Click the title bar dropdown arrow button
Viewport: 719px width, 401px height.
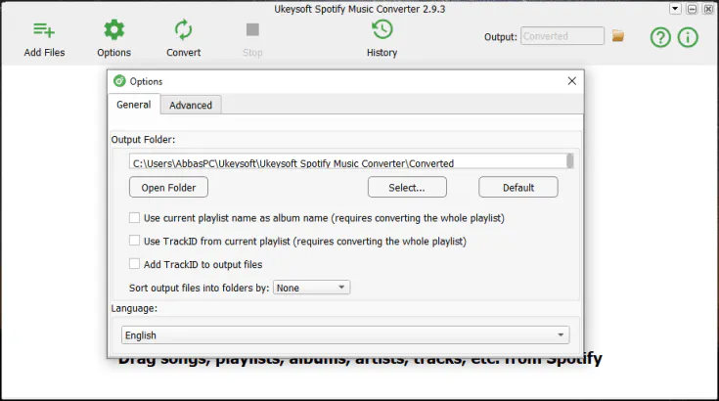(675, 9)
